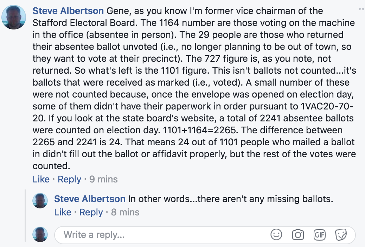Like the long absentee ballot comment

click(x=41, y=179)
